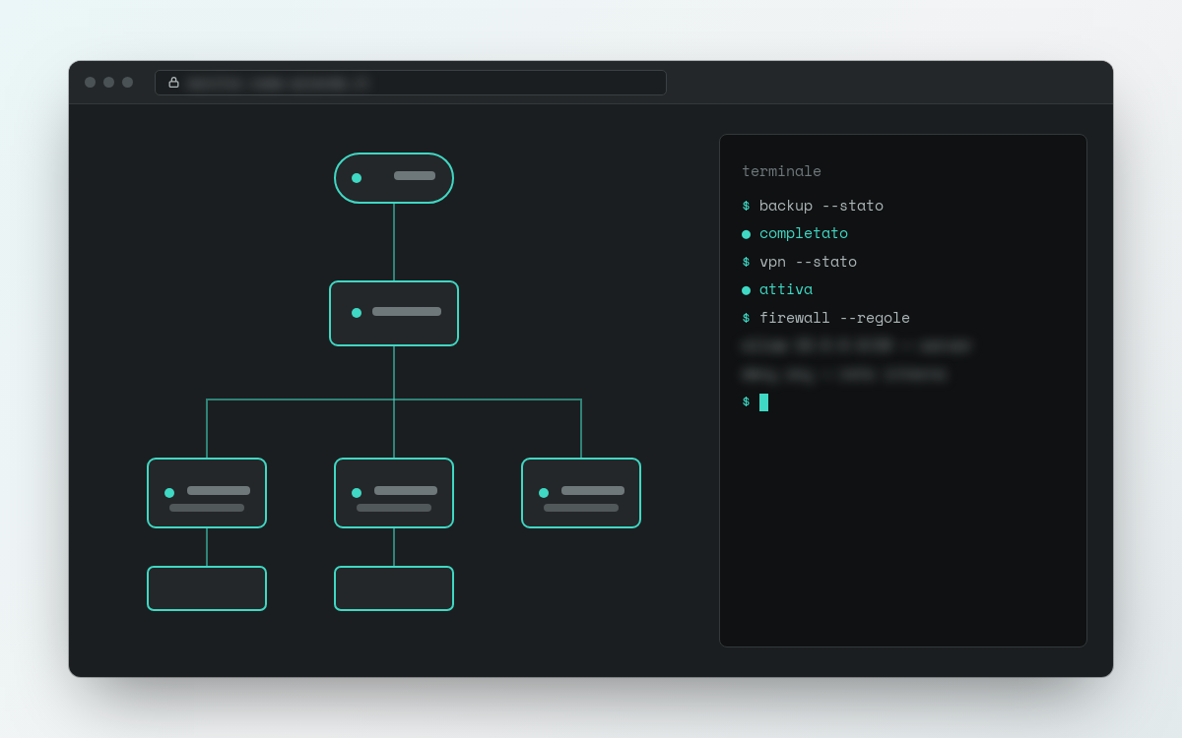
Task: Select the second-level node below the root
Action: click(x=394, y=313)
